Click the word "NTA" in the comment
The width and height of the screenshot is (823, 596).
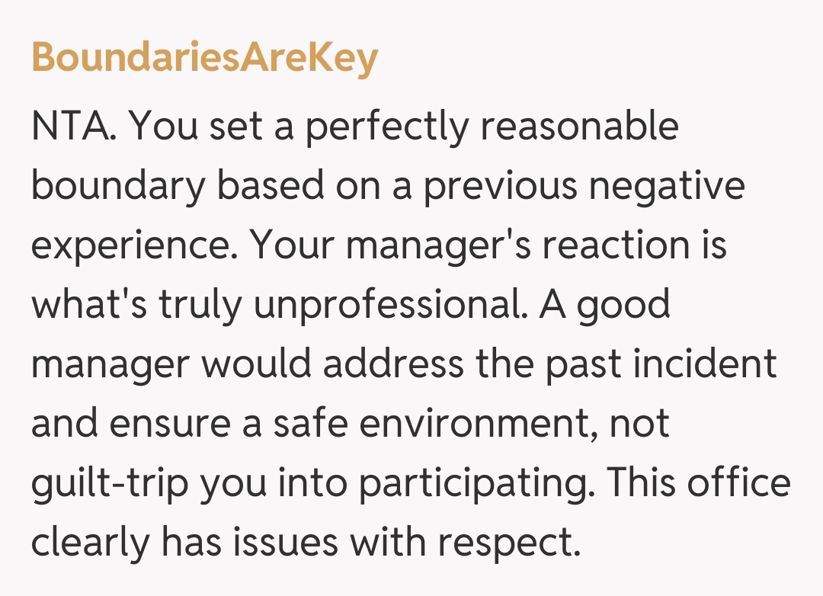point(70,127)
